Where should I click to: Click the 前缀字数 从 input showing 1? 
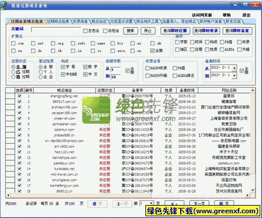click(116, 70)
